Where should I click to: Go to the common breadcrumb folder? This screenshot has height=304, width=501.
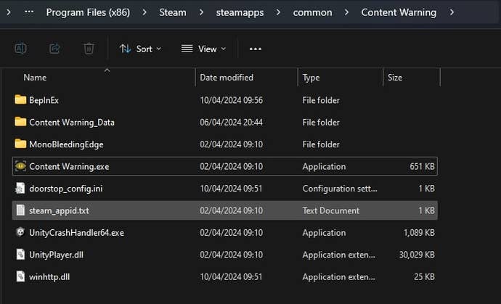point(312,12)
